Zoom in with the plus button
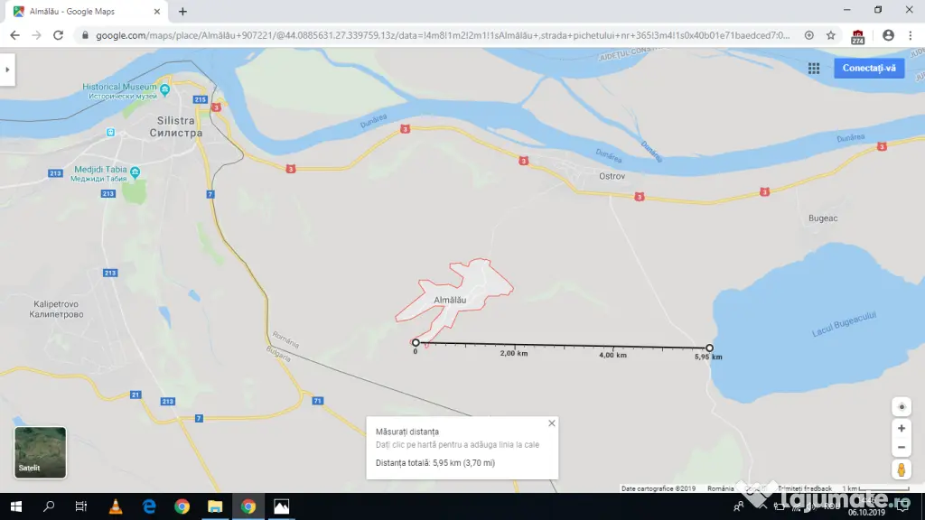Image resolution: width=925 pixels, height=520 pixels. pyautogui.click(x=901, y=429)
